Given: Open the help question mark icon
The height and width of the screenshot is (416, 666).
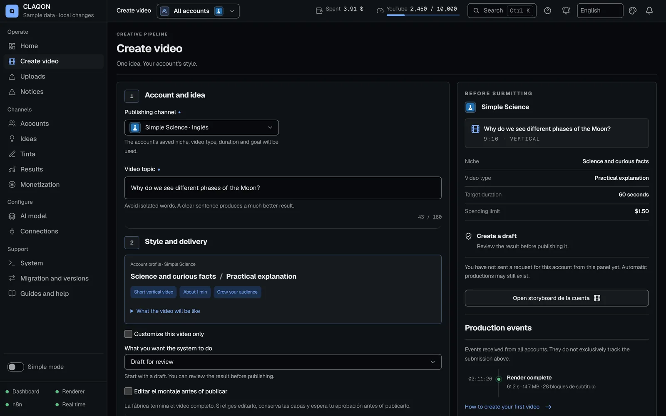Looking at the screenshot, I should coord(548,11).
